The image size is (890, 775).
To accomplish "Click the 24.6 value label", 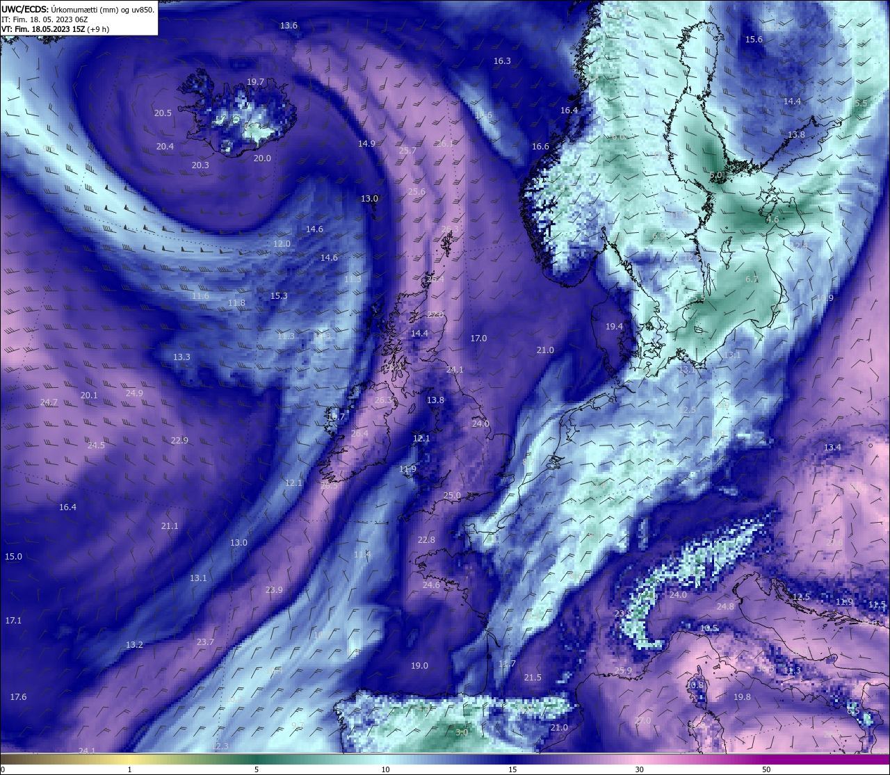I will [x=431, y=585].
